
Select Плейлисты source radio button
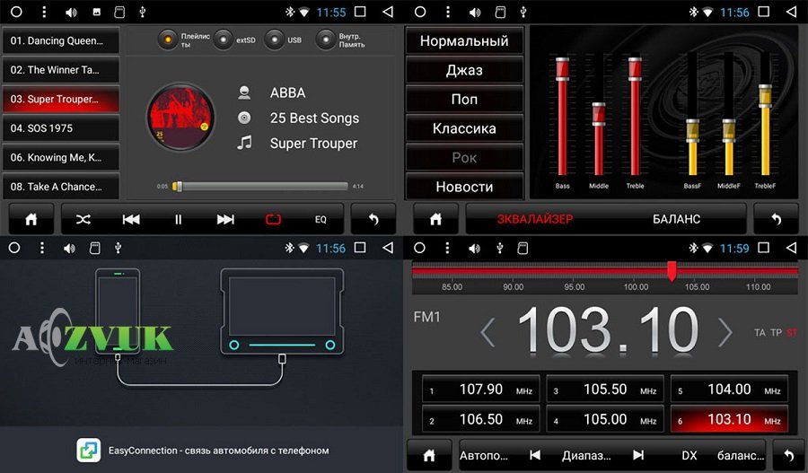(x=168, y=39)
